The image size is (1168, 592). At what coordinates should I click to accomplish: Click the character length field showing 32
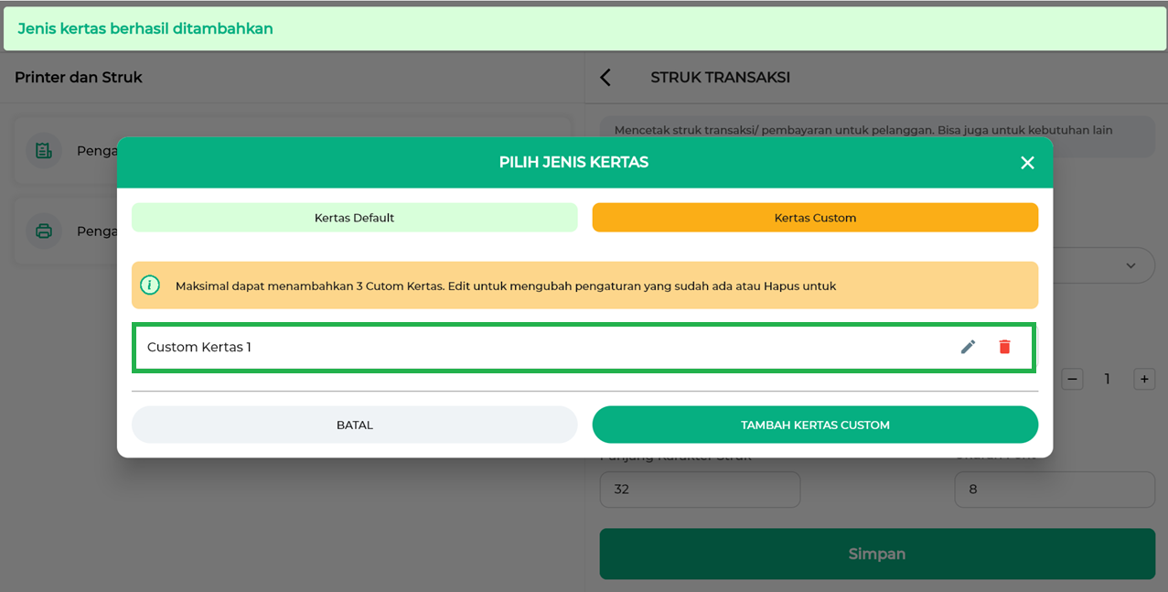(x=700, y=490)
